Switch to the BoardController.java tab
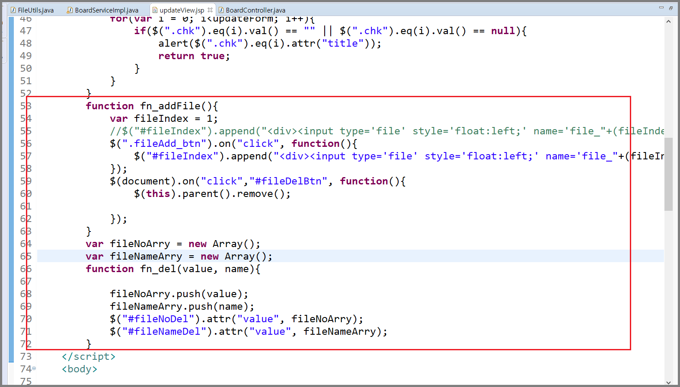 (x=255, y=10)
